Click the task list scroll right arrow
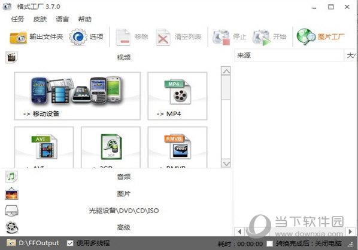The image size is (358, 250). (x=350, y=232)
